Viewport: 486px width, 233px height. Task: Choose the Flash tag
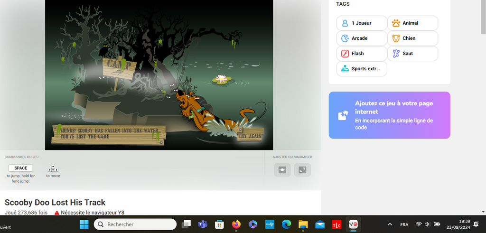click(362, 54)
